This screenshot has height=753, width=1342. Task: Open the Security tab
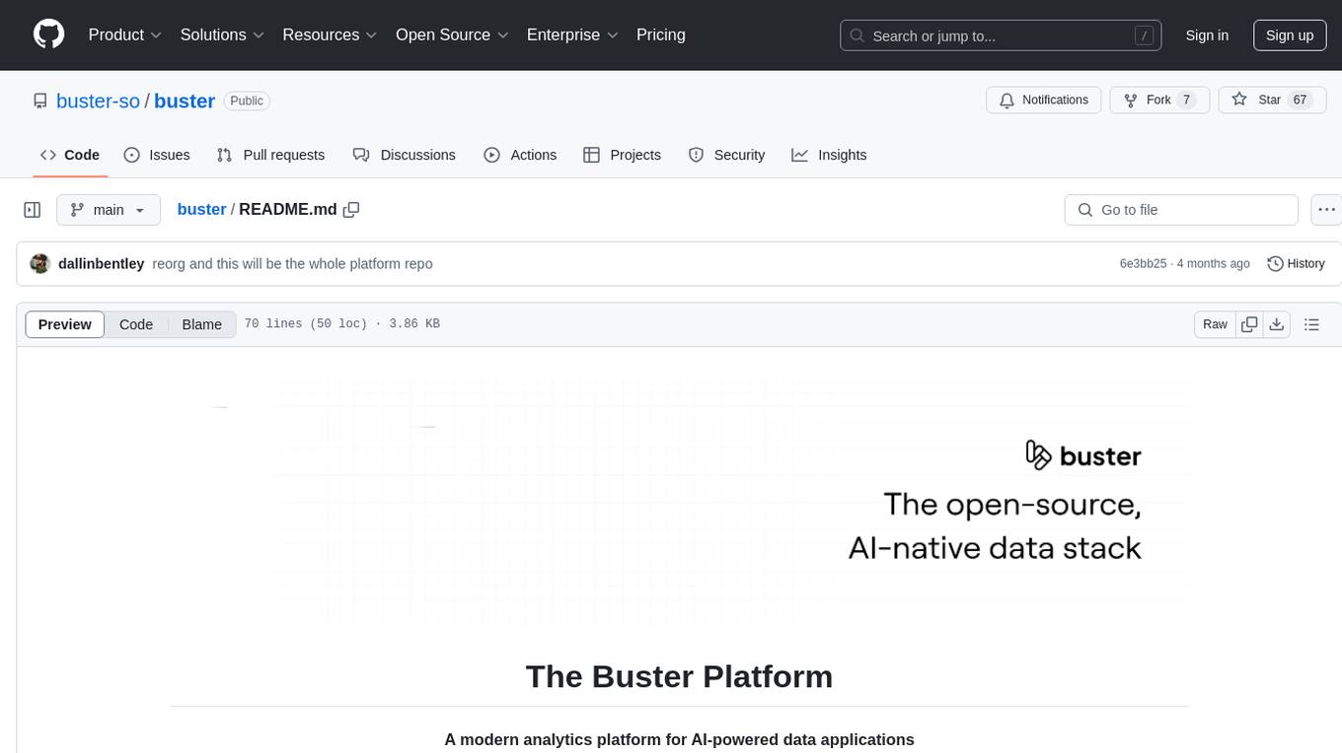[726, 155]
